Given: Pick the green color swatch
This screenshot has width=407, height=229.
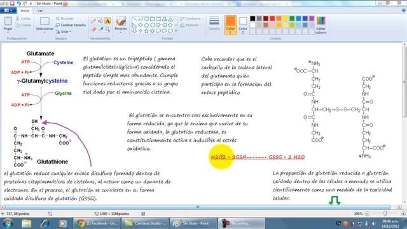Looking at the screenshot, I should click(292, 18).
